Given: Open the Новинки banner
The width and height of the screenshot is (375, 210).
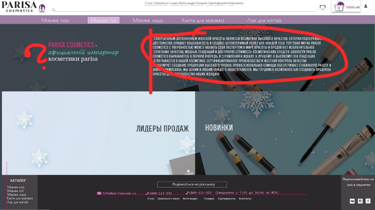Looking at the screenshot, I should 285,133.
